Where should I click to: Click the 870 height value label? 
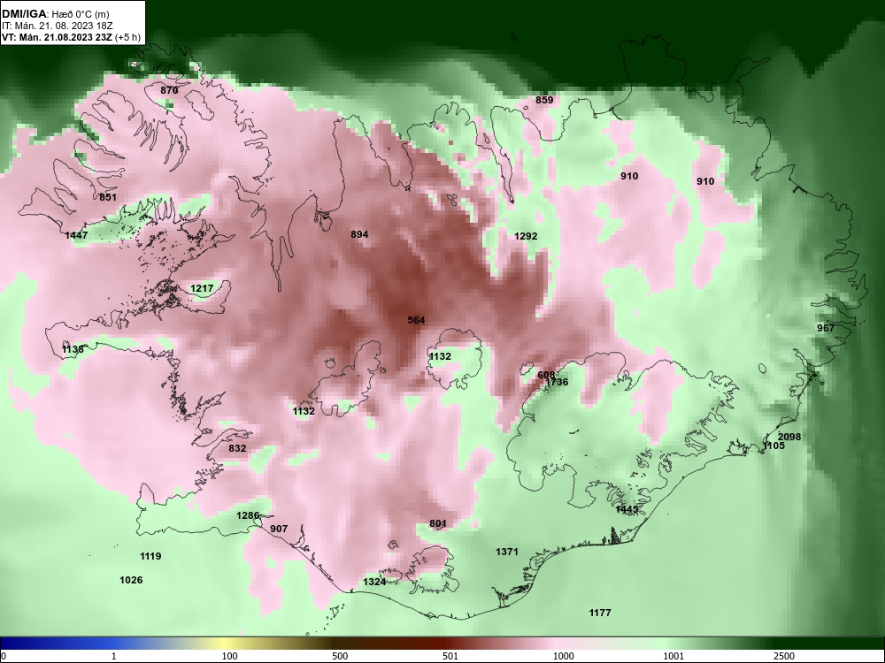pyautogui.click(x=169, y=90)
